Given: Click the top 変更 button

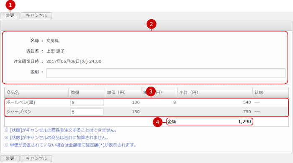Looking at the screenshot, I should tap(10, 16).
